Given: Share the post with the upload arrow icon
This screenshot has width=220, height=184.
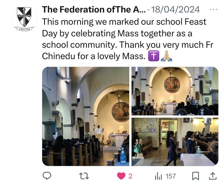Looking at the screenshot, I should click(213, 176).
